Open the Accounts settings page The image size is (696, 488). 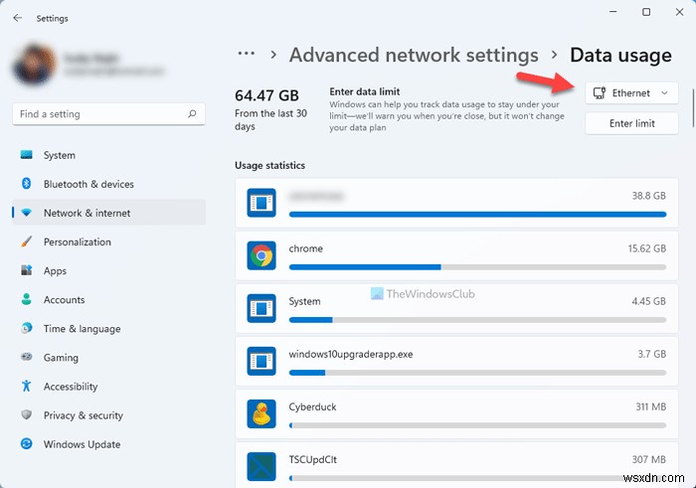(108, 299)
